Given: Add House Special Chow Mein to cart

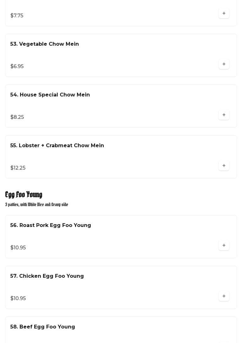Looking at the screenshot, I should click(x=224, y=115).
